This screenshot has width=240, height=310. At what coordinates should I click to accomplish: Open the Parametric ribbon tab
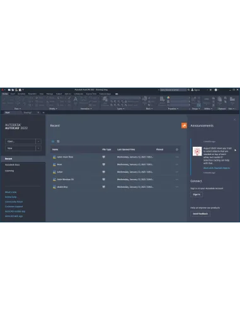tap(32, 94)
